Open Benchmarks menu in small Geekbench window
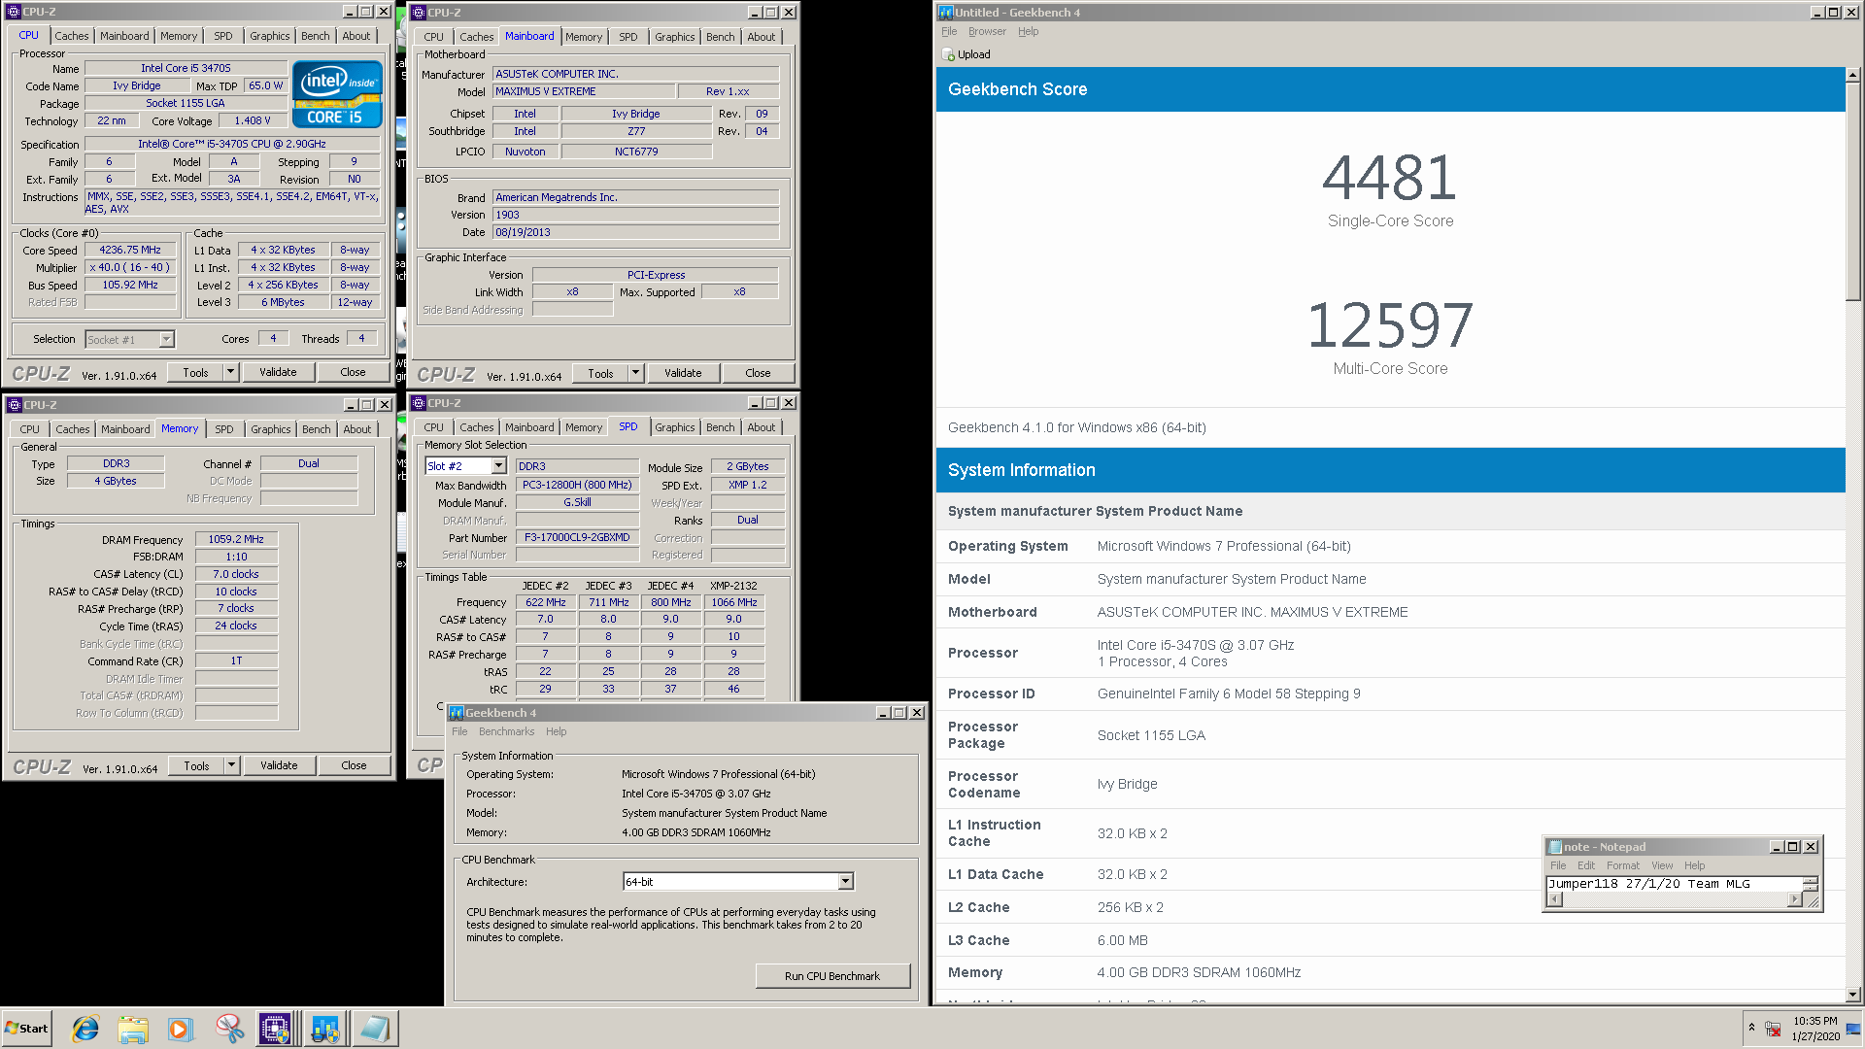 (x=506, y=732)
